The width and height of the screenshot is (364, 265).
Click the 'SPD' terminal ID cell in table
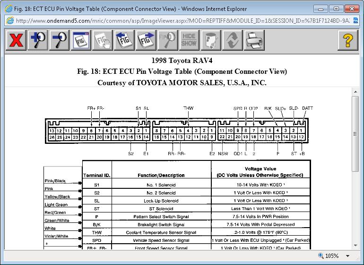97,240
